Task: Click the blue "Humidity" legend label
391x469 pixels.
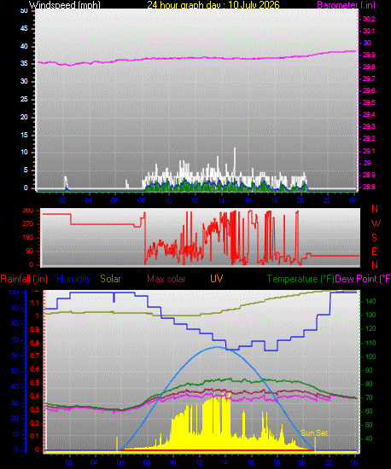Action: pyautogui.click(x=73, y=279)
